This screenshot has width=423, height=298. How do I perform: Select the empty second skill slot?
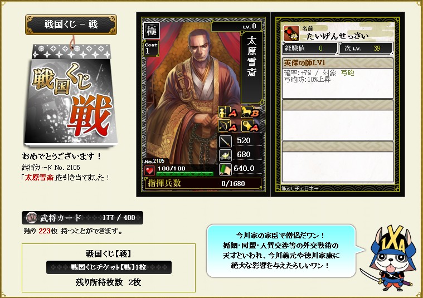(x=338, y=120)
